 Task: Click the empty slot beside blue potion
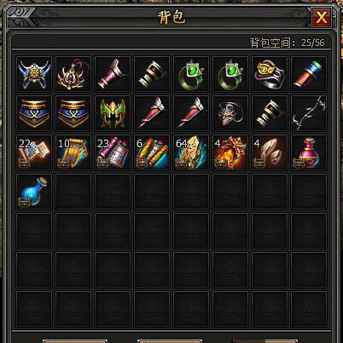click(x=73, y=192)
